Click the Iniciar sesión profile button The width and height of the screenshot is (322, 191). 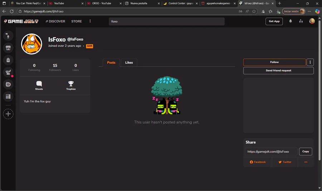294,11
